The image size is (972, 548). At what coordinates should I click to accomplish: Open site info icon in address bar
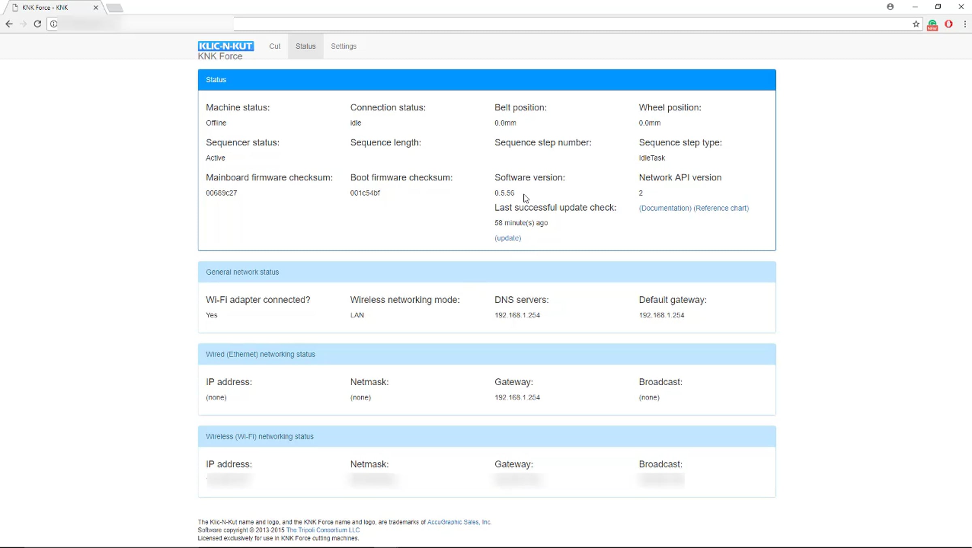click(x=53, y=24)
